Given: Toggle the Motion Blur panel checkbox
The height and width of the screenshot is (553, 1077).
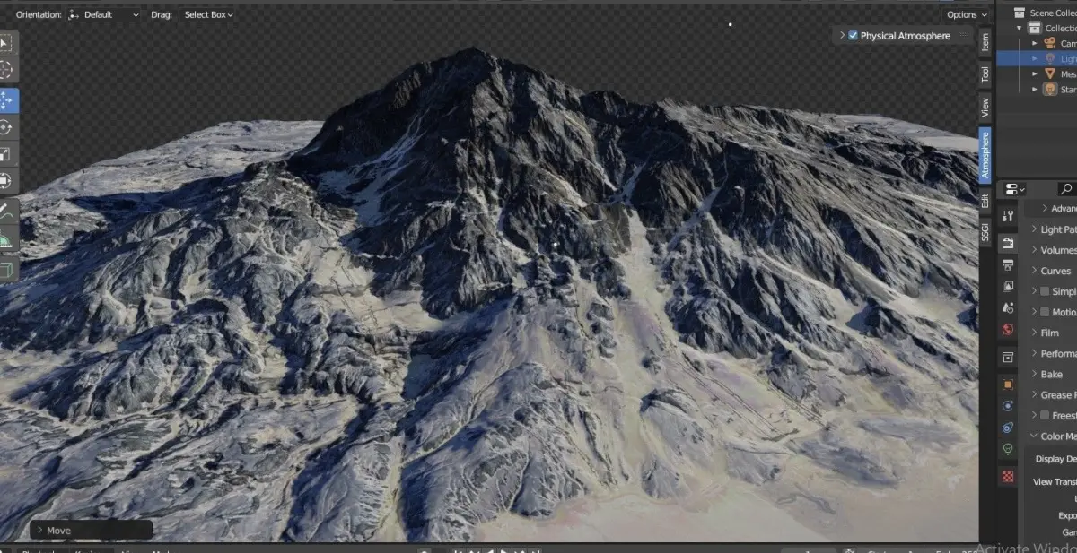Looking at the screenshot, I should tap(1045, 312).
